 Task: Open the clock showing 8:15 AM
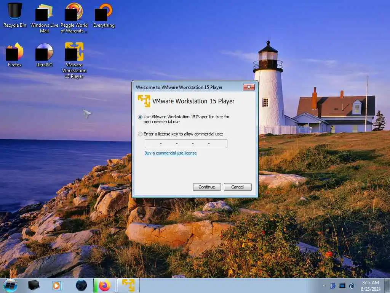[x=370, y=286]
